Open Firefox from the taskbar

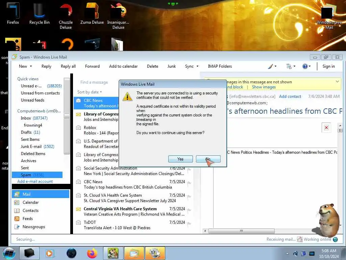tap(92, 253)
